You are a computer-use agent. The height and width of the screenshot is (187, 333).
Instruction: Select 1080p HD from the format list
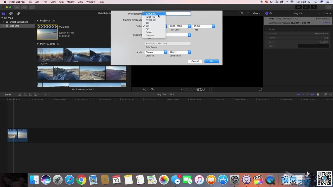pos(154,14)
